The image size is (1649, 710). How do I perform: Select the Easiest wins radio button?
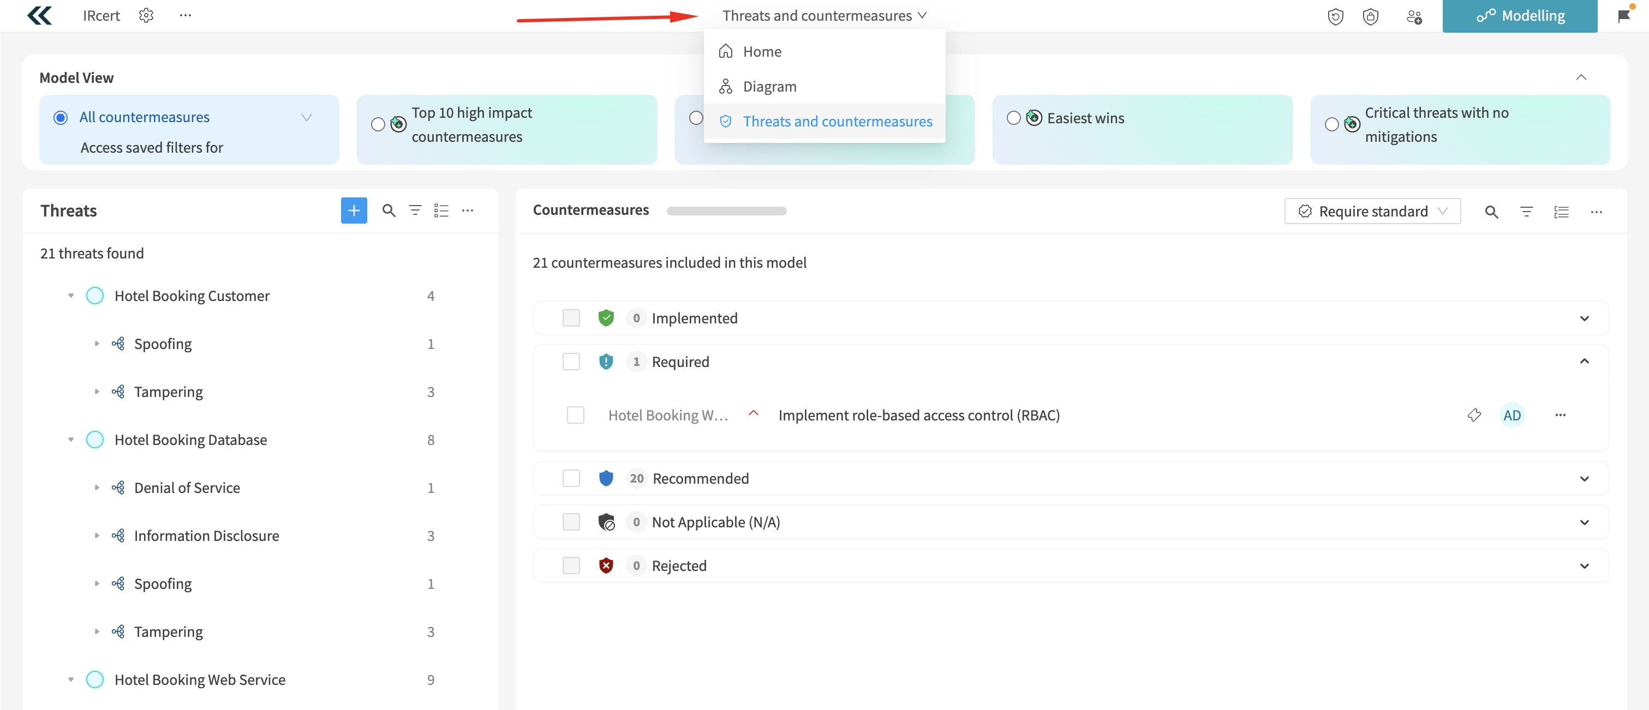[1013, 118]
